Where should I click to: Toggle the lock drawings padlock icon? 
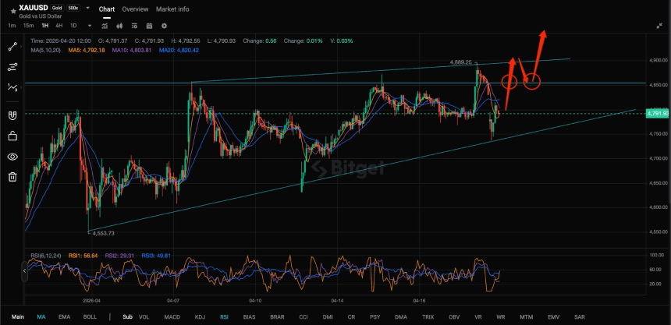point(12,136)
